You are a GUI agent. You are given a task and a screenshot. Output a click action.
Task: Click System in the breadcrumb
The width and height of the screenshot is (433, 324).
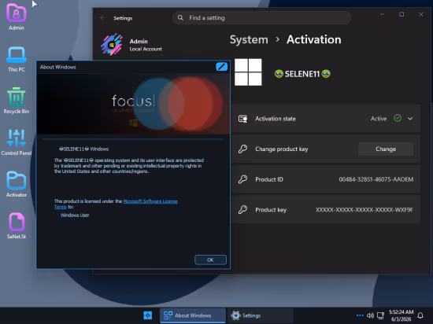(249, 39)
